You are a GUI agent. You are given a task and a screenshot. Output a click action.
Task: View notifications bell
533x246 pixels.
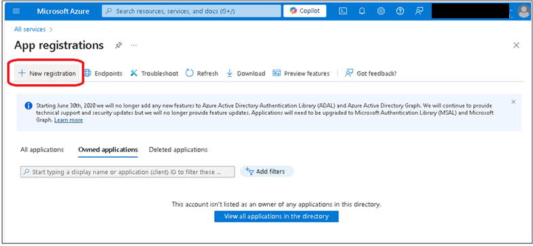(362, 11)
